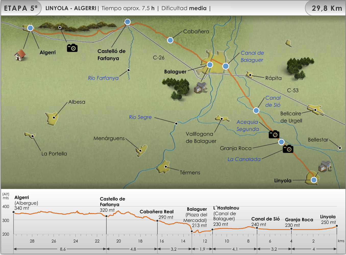Click the camera icon next to La Canalada
Screen dimensions: 346x255
[288, 149]
